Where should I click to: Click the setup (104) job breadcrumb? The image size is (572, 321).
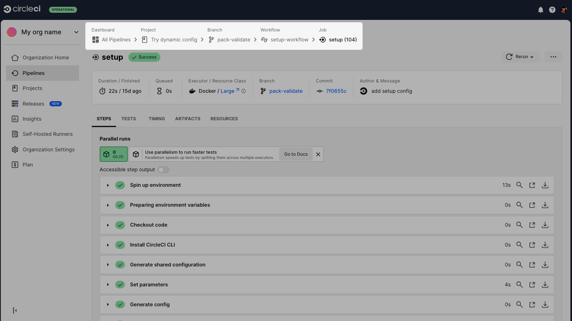coord(338,39)
